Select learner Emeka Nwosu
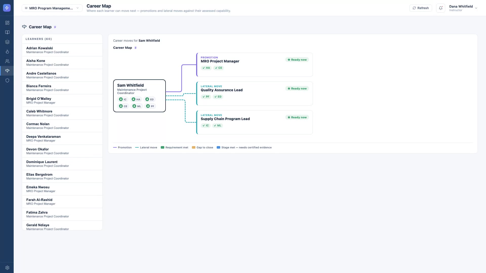Image resolution: width=486 pixels, height=273 pixels. point(62,189)
